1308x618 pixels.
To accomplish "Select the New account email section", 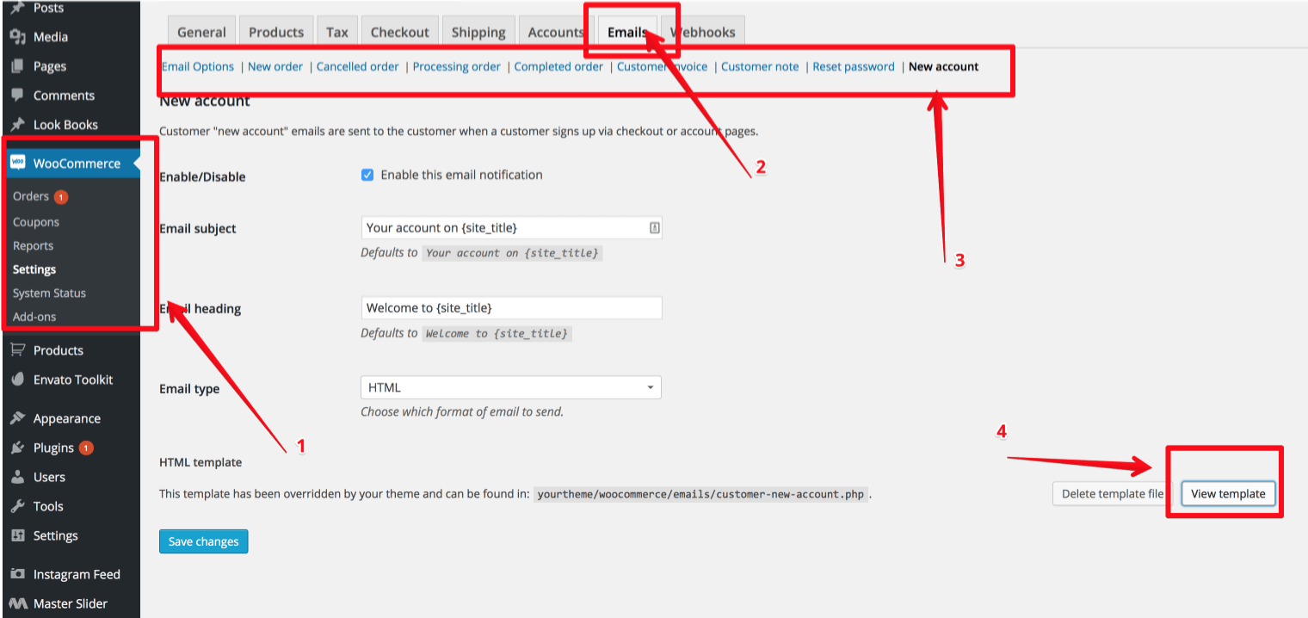I will 943,66.
